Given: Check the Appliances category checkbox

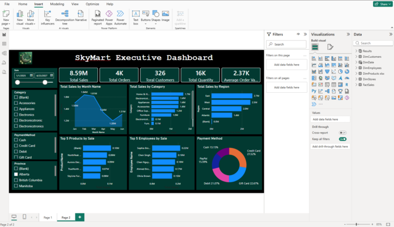Looking at the screenshot, I should click(16, 109).
